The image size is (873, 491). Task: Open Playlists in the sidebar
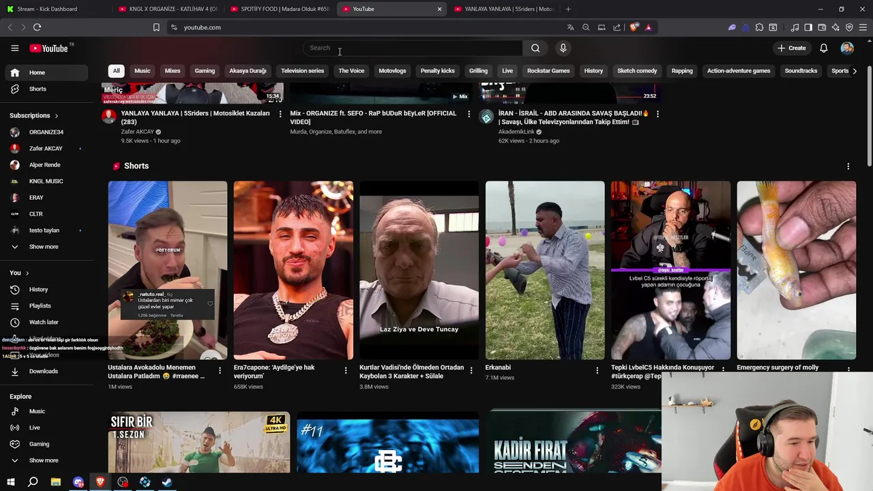pyautogui.click(x=47, y=306)
